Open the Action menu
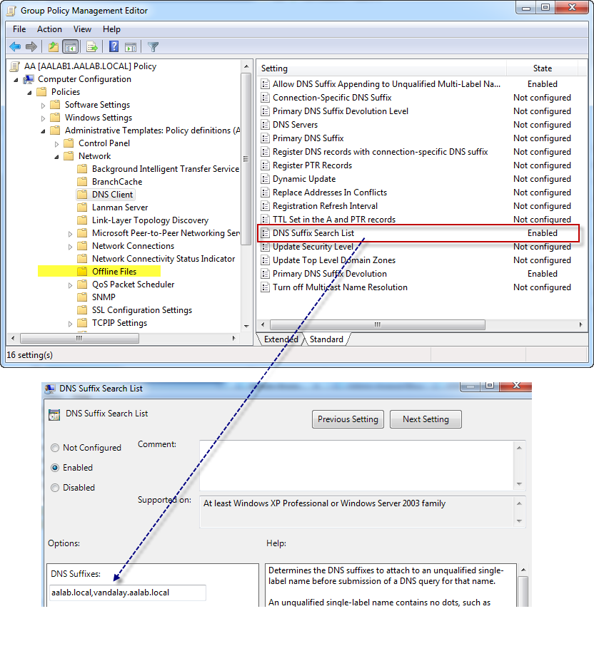This screenshot has width=594, height=651. (49, 29)
